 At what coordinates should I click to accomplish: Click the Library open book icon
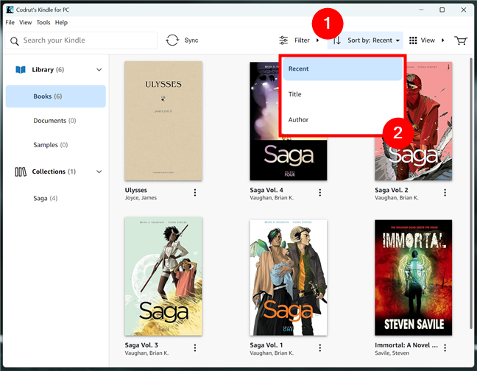[21, 70]
